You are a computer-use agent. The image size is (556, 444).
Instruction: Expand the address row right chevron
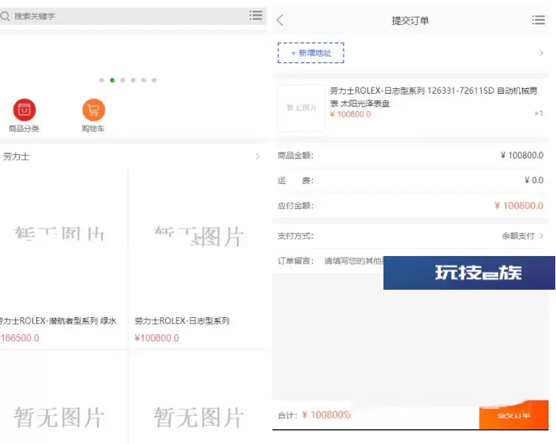[x=541, y=53]
